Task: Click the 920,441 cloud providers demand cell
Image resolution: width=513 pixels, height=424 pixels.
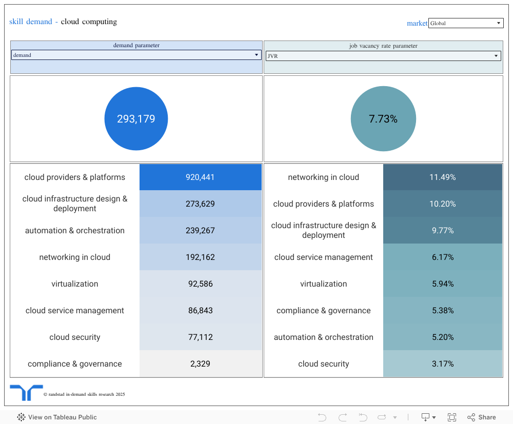Action: pos(200,177)
